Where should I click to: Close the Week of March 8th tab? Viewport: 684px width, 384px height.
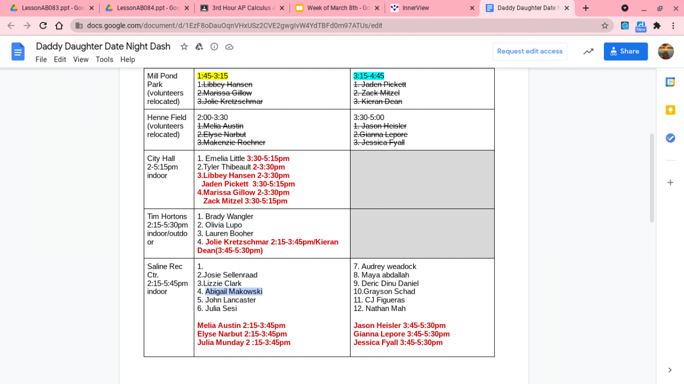click(x=377, y=8)
